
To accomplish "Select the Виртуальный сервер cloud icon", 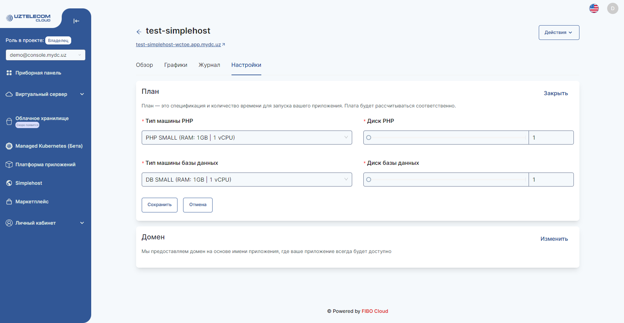I will coord(9,94).
